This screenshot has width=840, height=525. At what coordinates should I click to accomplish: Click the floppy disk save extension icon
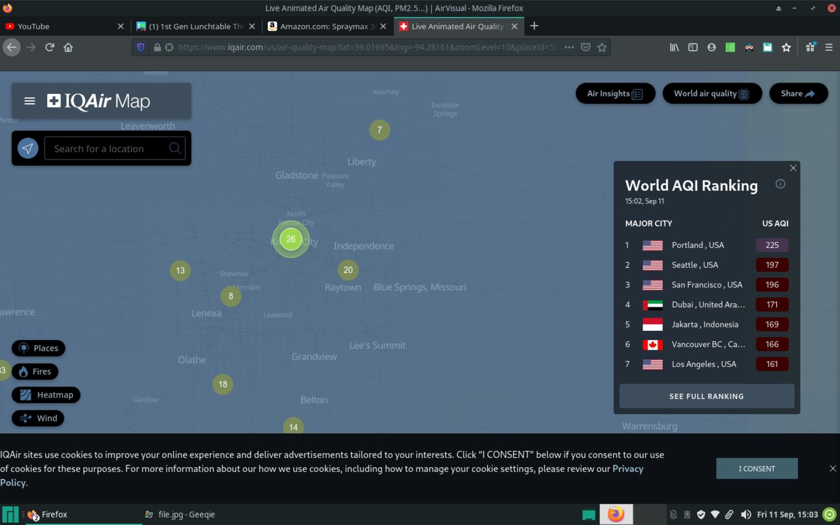click(x=767, y=47)
